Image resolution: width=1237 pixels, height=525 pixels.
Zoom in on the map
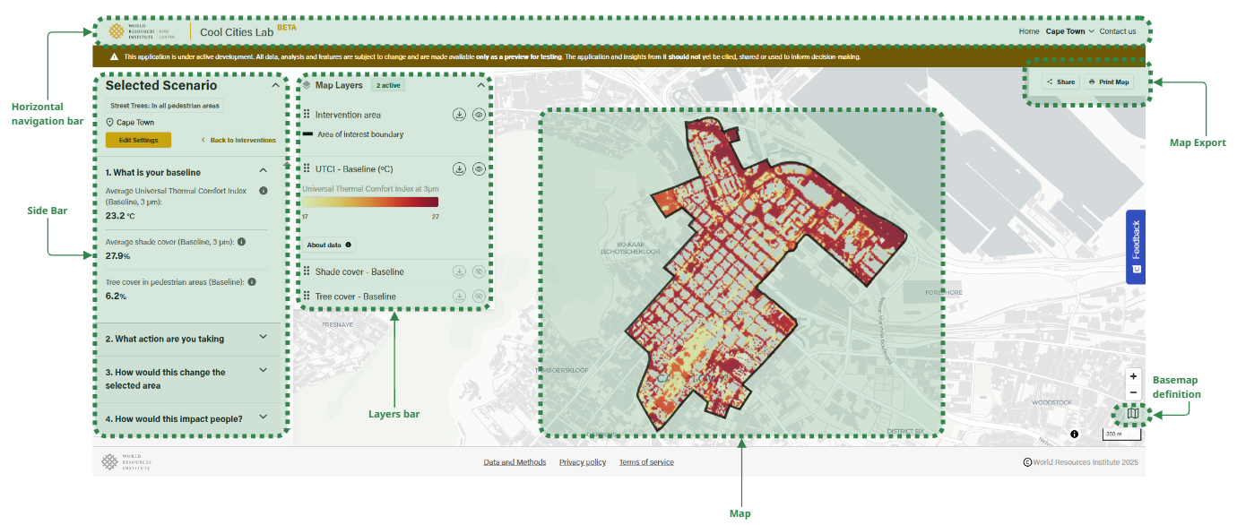click(1133, 376)
